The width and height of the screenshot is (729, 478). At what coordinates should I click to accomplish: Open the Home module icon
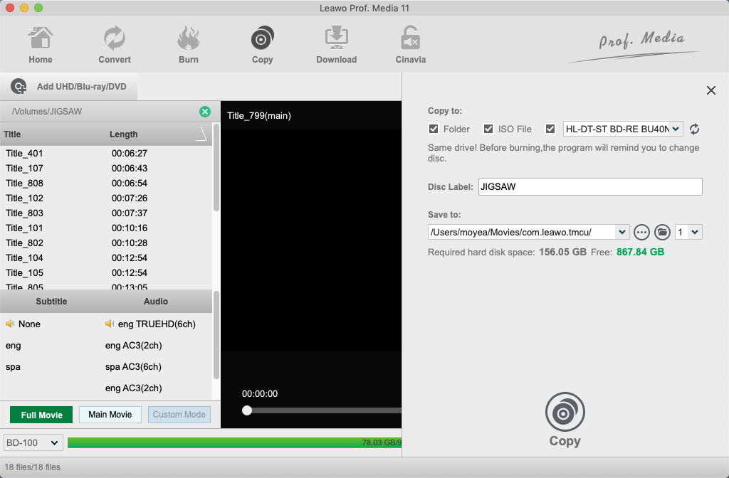pos(41,44)
